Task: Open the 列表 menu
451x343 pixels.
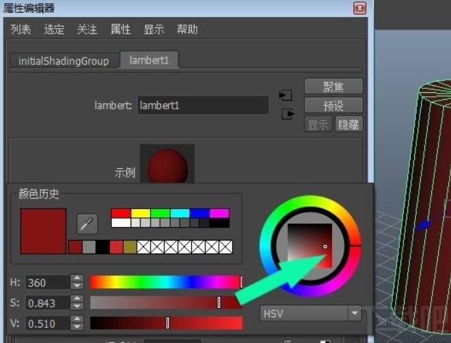Action: pos(20,29)
